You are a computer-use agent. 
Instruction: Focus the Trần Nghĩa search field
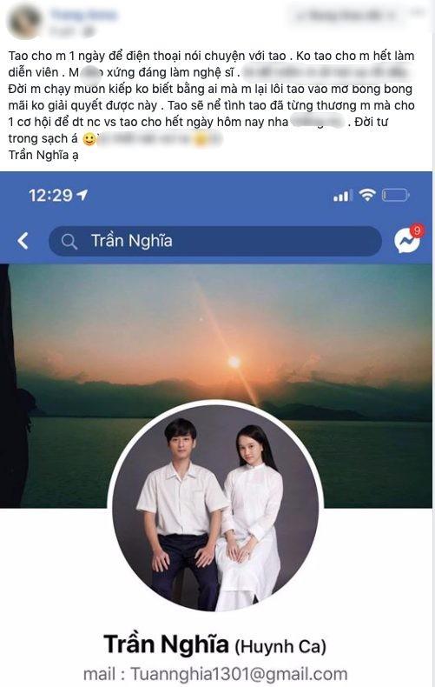click(x=214, y=241)
